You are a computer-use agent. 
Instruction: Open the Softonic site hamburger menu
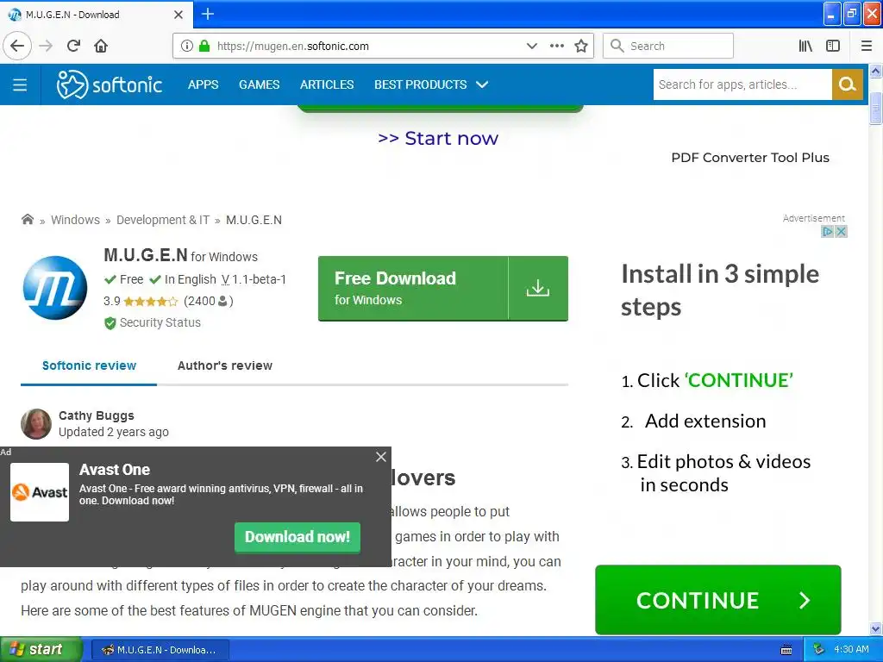pyautogui.click(x=20, y=84)
